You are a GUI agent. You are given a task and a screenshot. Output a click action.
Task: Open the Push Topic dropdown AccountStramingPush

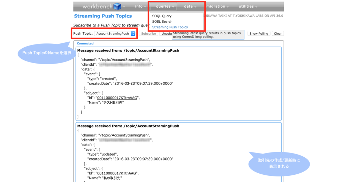pos(115,34)
